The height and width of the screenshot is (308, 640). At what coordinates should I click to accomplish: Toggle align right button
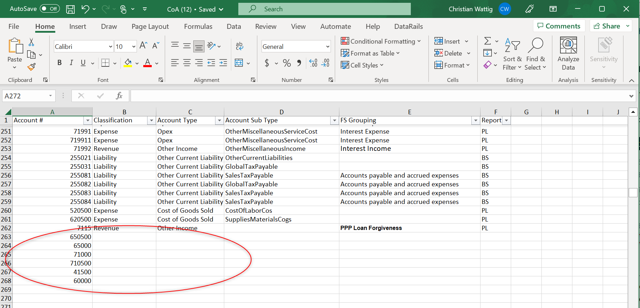coord(199,63)
